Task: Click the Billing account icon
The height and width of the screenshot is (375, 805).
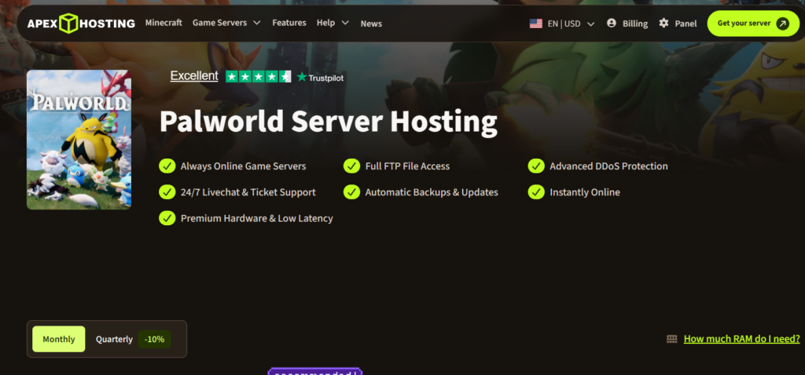Action: click(611, 23)
